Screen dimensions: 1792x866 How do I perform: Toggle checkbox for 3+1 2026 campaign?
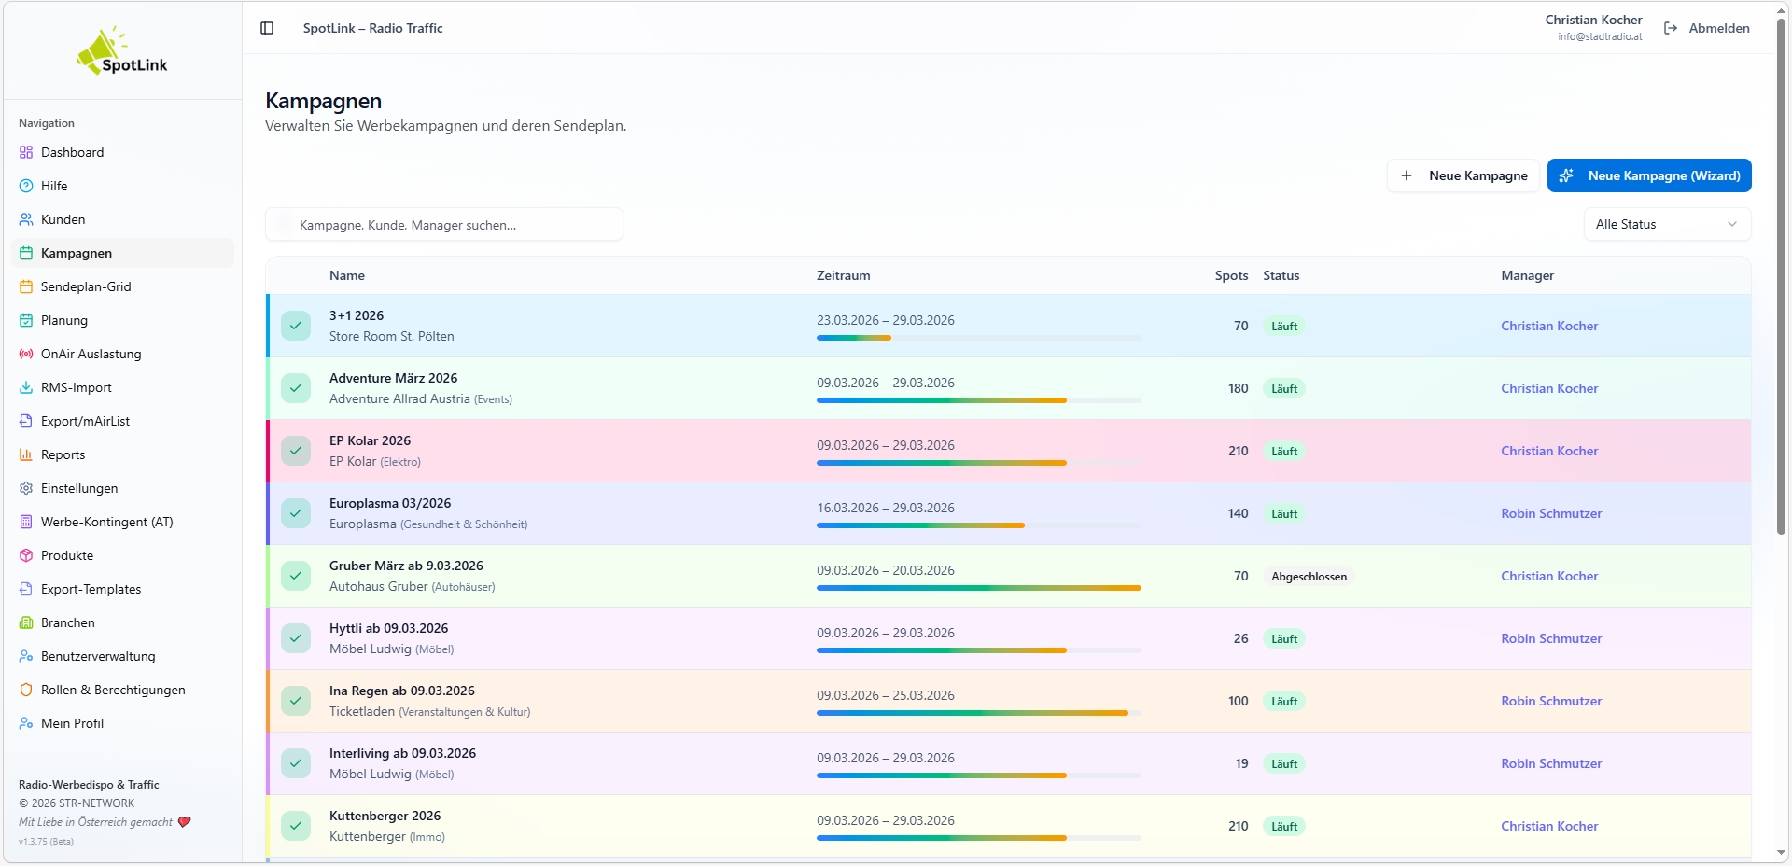click(296, 326)
